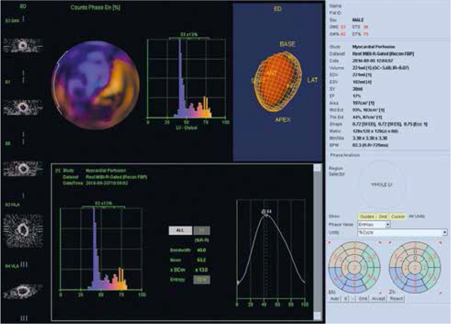Click the Auto button below bullseye maps
This screenshot has width=451, height=324.
click(335, 298)
